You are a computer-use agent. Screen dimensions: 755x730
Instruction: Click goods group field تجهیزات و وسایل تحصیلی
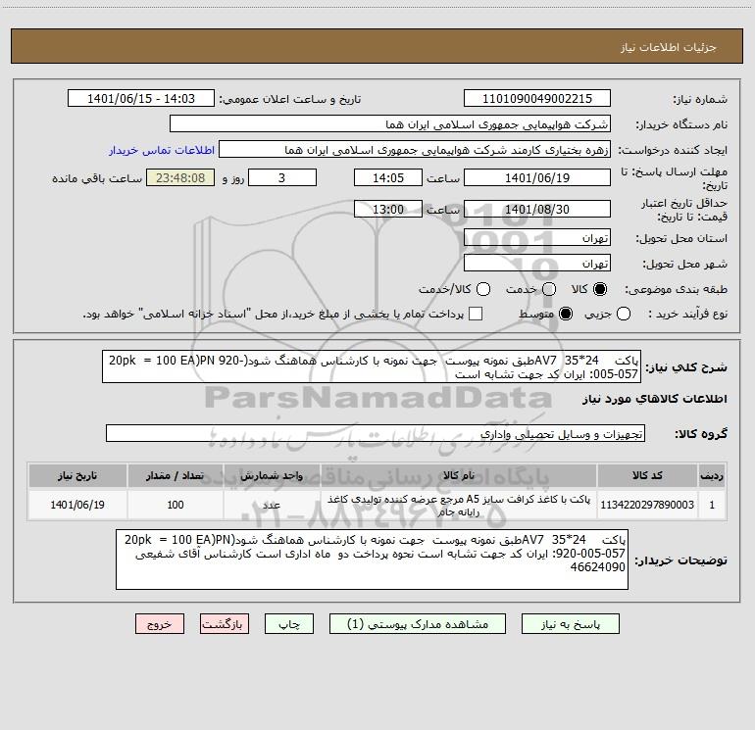pyautogui.click(x=376, y=433)
